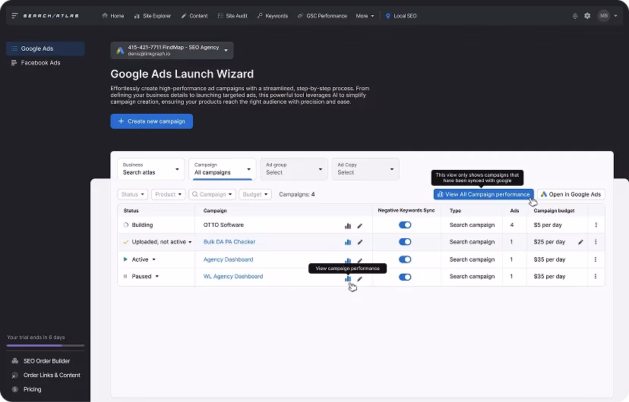Edit the Bulk DA PA Checker campaign

pyautogui.click(x=360, y=242)
